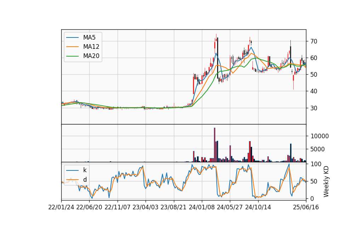Click the orange MA12 legend line

click(x=72, y=47)
